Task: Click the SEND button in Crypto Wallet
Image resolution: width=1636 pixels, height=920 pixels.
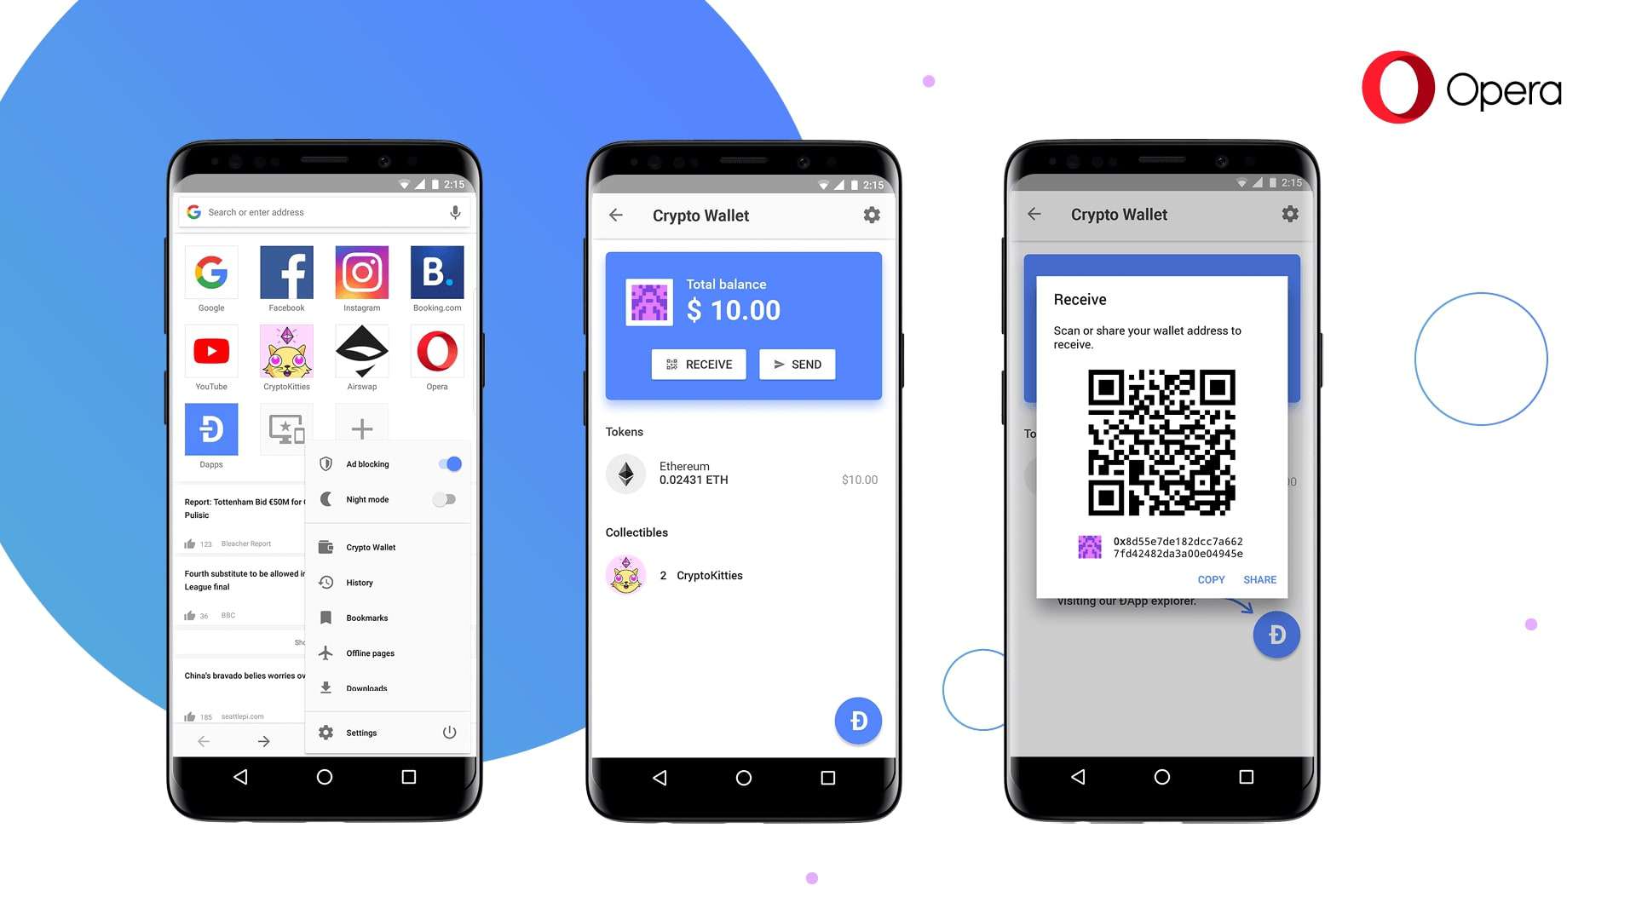Action: point(798,364)
